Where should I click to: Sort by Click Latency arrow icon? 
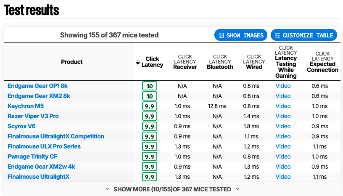click(137, 62)
